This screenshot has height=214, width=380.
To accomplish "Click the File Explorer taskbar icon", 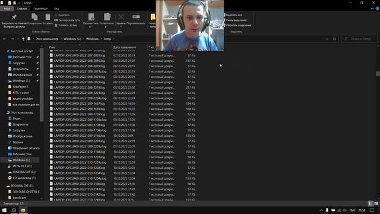I will pos(23,210).
